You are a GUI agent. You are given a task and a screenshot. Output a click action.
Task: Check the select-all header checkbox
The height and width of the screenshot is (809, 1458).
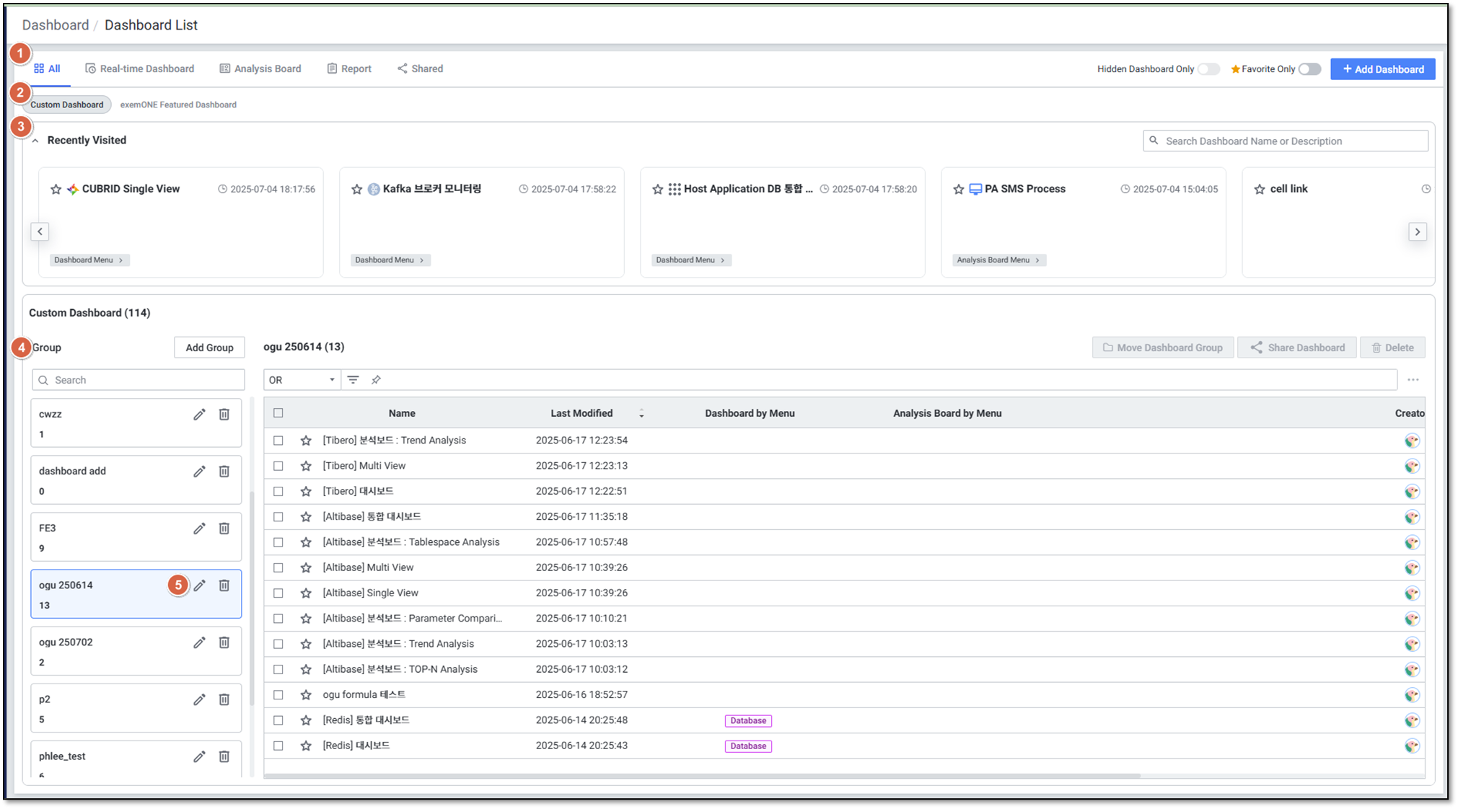pos(278,413)
